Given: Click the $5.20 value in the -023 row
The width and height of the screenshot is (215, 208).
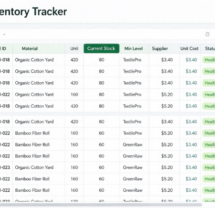Looking at the screenshot, I should [x=167, y=167].
